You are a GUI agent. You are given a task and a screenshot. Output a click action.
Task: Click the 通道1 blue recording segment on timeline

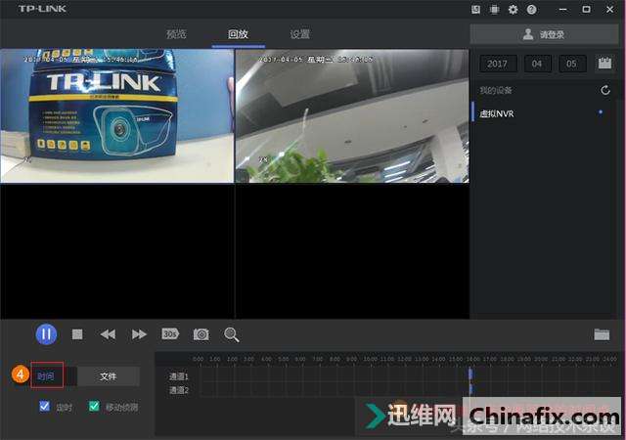coord(470,374)
